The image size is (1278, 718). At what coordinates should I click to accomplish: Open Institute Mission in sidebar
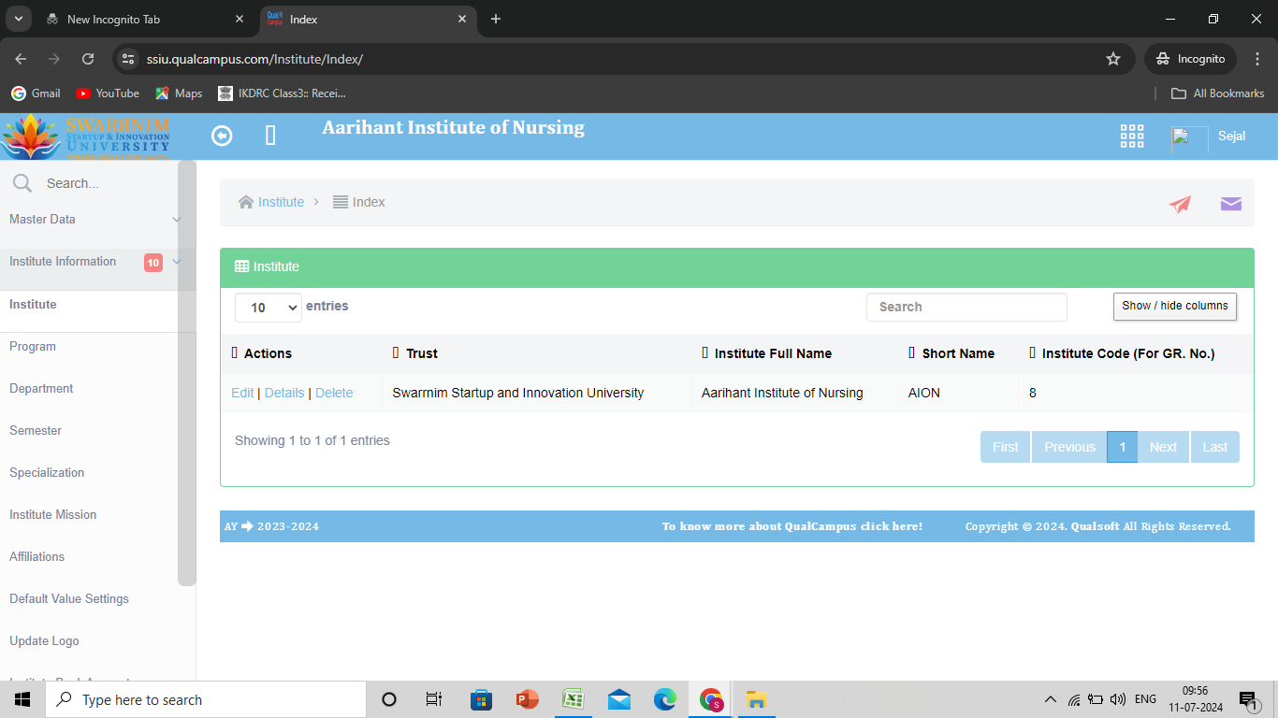pyautogui.click(x=52, y=515)
